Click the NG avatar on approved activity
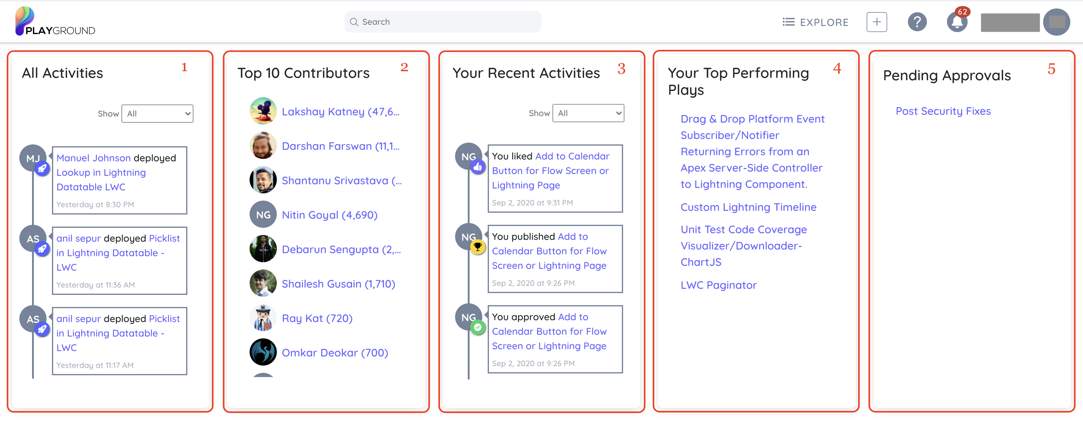 (x=468, y=317)
